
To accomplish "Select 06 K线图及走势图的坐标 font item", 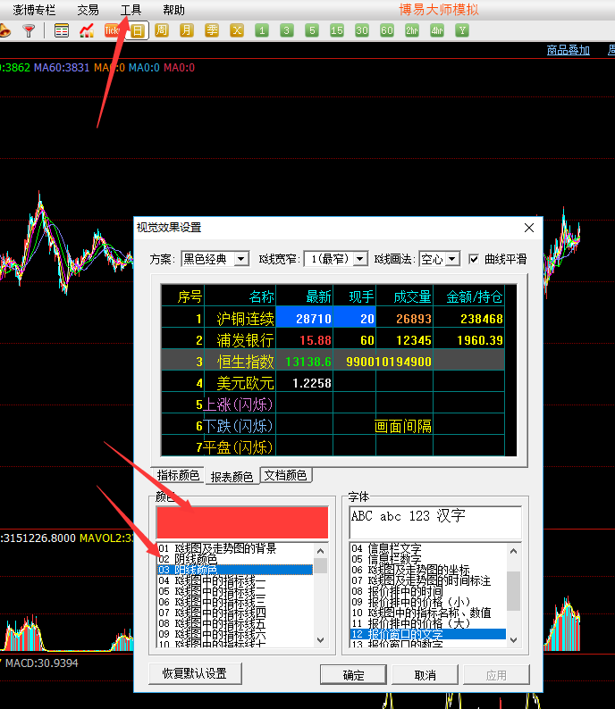I will coord(428,570).
